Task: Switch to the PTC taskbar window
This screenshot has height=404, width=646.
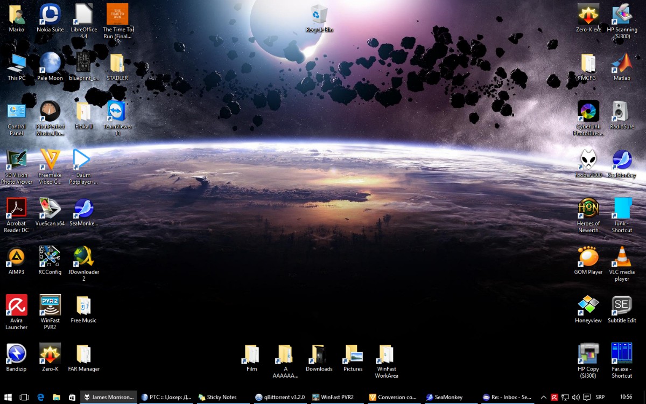Action: (x=166, y=397)
